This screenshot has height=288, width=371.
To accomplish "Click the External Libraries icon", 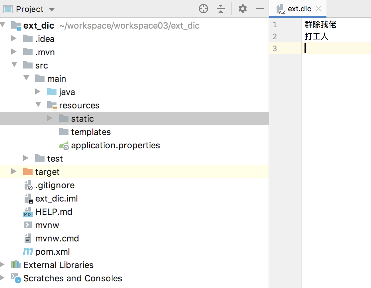I will point(16,265).
